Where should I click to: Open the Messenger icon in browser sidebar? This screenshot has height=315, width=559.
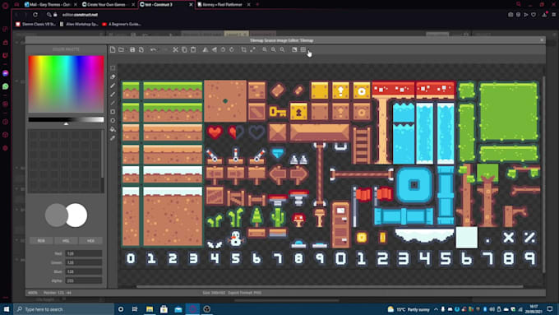6,73
